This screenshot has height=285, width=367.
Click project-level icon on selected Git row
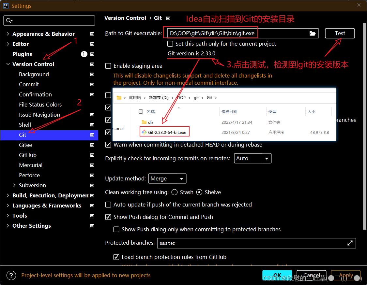[x=92, y=135]
